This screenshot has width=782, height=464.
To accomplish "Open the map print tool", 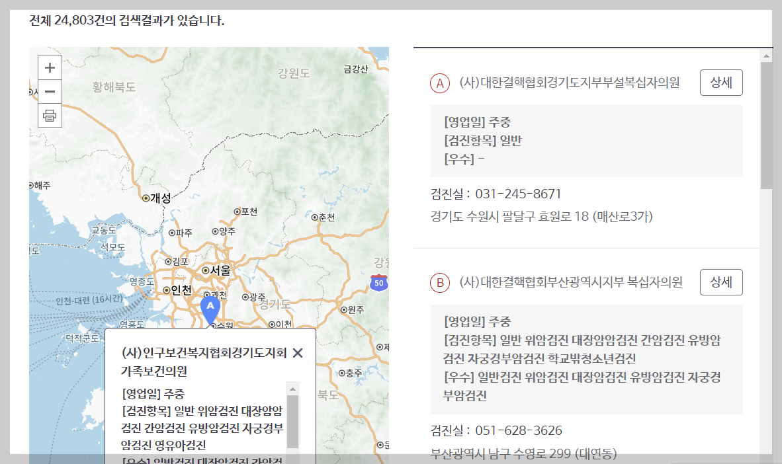I will (x=50, y=116).
